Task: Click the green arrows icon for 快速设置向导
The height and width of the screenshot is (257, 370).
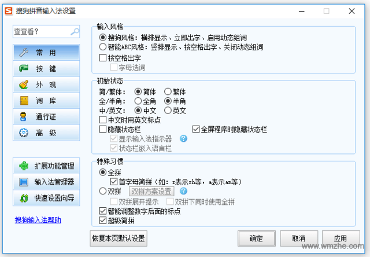Action: point(24,198)
